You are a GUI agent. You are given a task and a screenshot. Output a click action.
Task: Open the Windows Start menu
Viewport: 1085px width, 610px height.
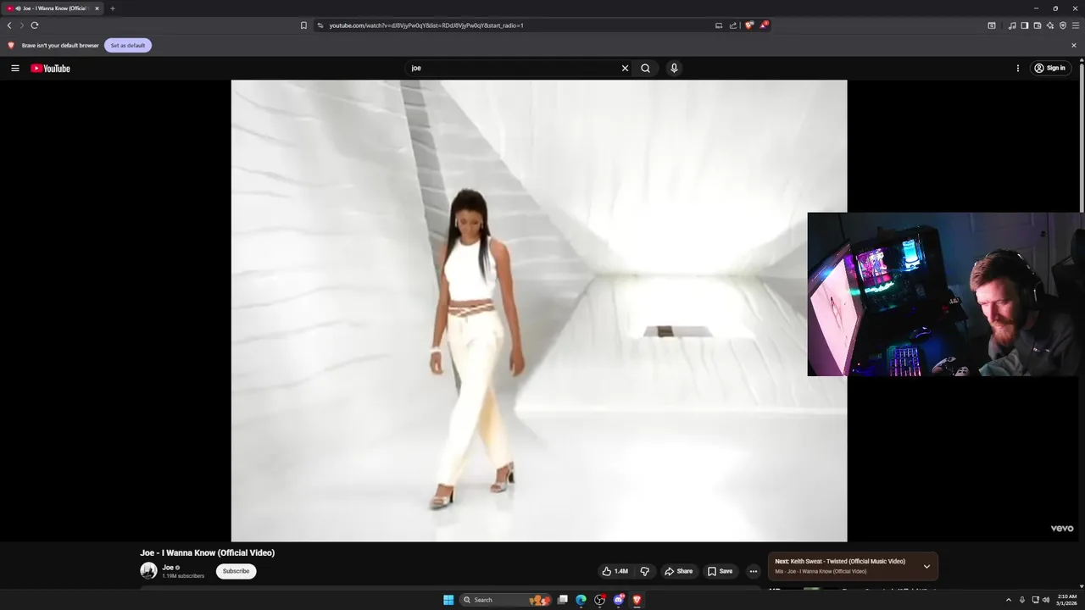click(448, 600)
